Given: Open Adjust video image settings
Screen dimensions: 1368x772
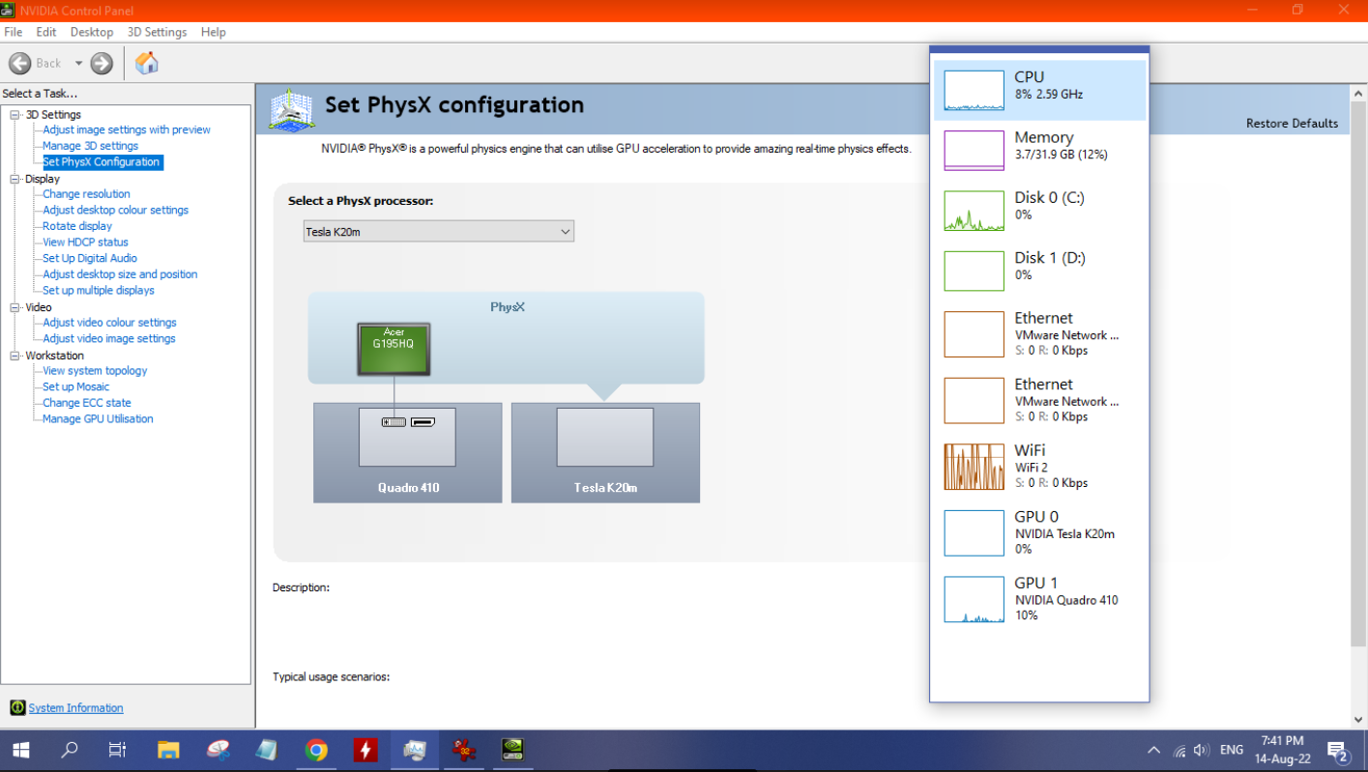Looking at the screenshot, I should [x=109, y=338].
